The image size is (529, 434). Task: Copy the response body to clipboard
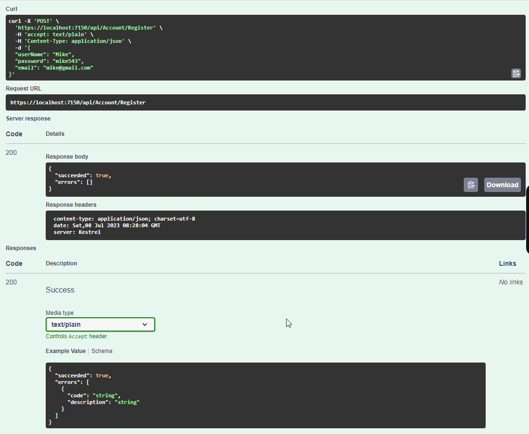tap(470, 185)
